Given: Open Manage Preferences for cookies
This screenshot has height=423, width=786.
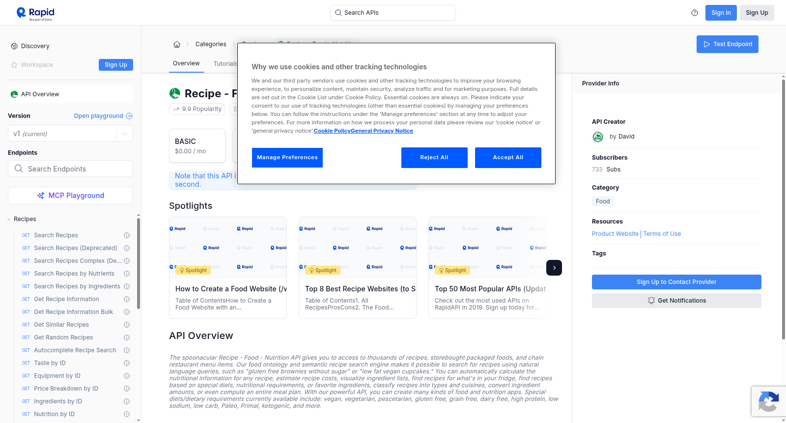Looking at the screenshot, I should pyautogui.click(x=287, y=158).
